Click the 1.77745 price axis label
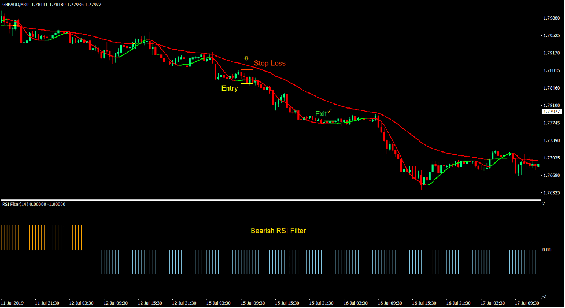The width and height of the screenshot is (565, 308). (x=552, y=123)
